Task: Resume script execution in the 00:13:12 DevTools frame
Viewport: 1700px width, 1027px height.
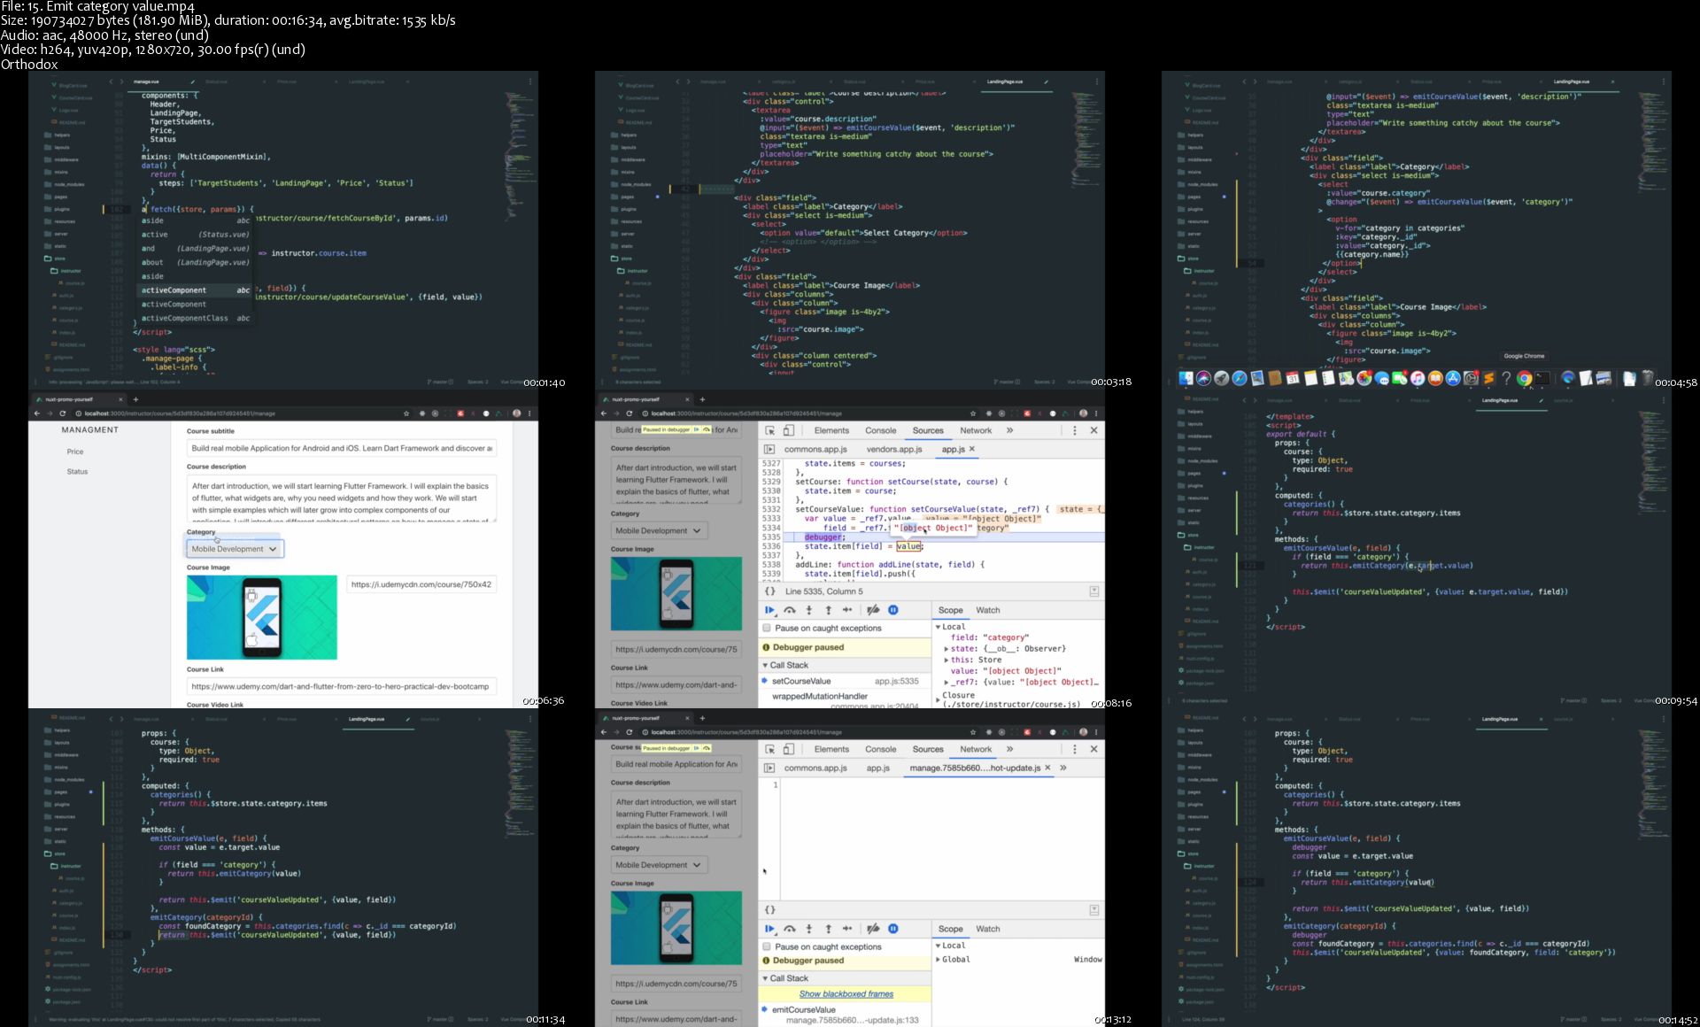Action: pos(769,929)
